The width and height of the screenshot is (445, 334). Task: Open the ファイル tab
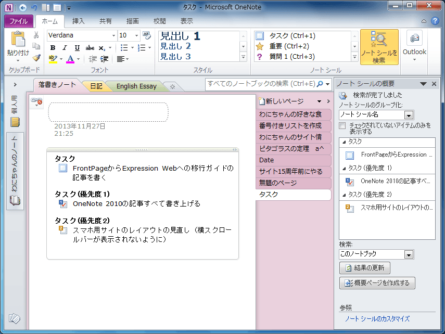pos(19,21)
